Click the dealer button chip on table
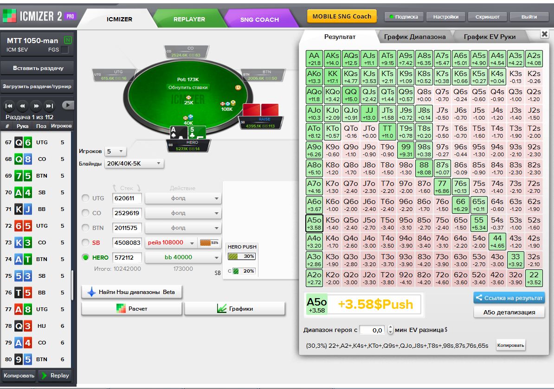The height and width of the screenshot is (389, 554). [x=238, y=87]
